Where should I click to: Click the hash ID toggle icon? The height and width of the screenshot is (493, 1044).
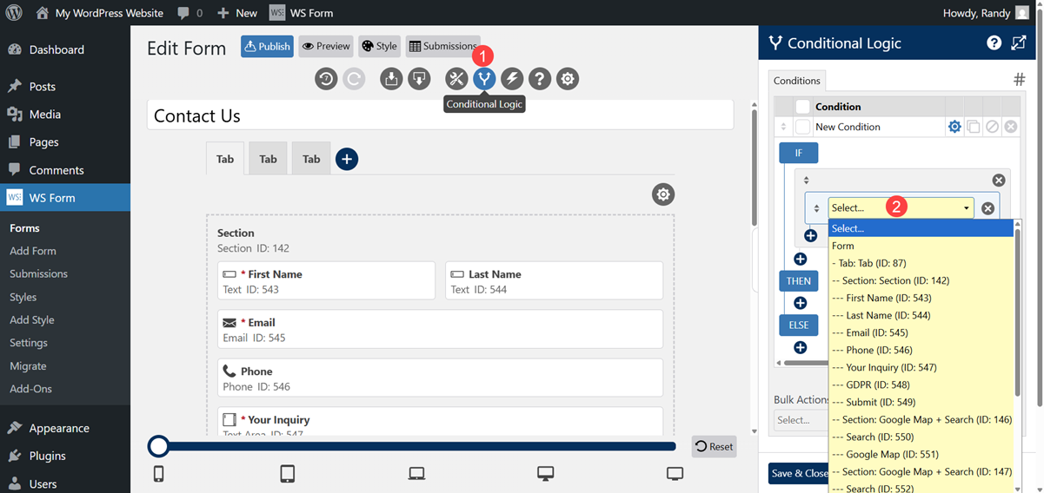[1019, 80]
